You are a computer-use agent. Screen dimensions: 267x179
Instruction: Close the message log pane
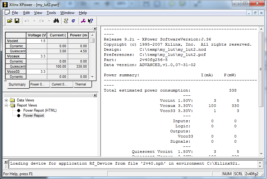(6, 162)
